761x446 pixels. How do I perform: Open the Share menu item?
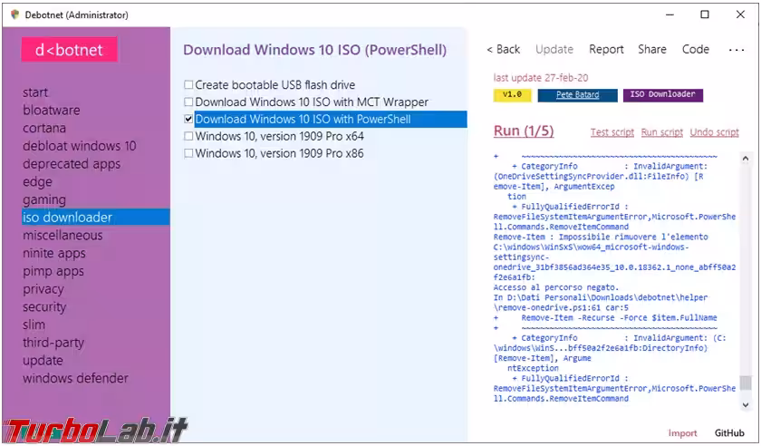click(x=651, y=50)
